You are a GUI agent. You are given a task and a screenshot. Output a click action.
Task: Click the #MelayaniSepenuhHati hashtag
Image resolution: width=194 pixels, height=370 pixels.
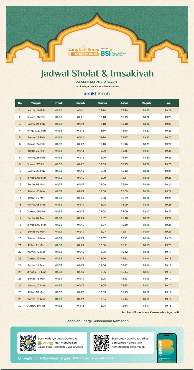[93, 358]
